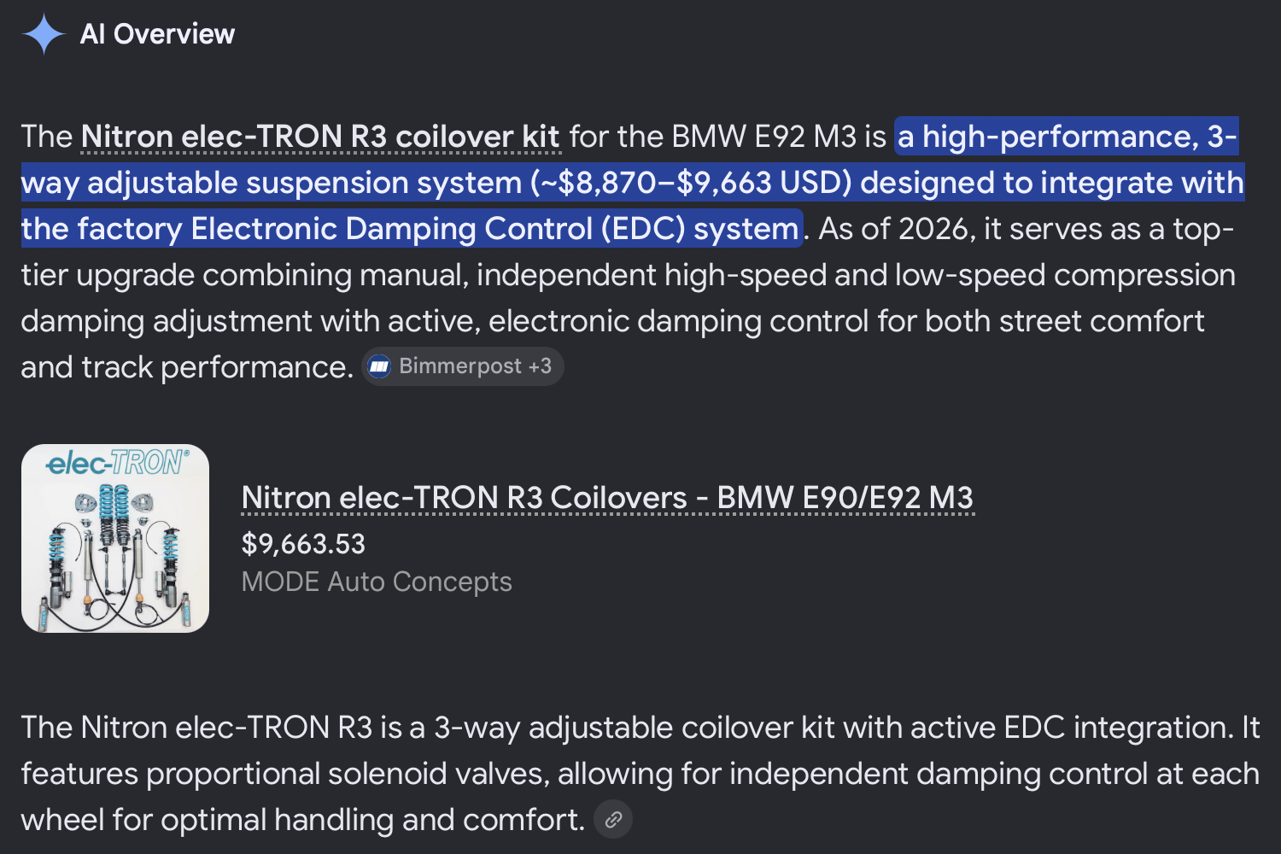
Task: Click the +3 count in the sources chip
Action: 540,366
